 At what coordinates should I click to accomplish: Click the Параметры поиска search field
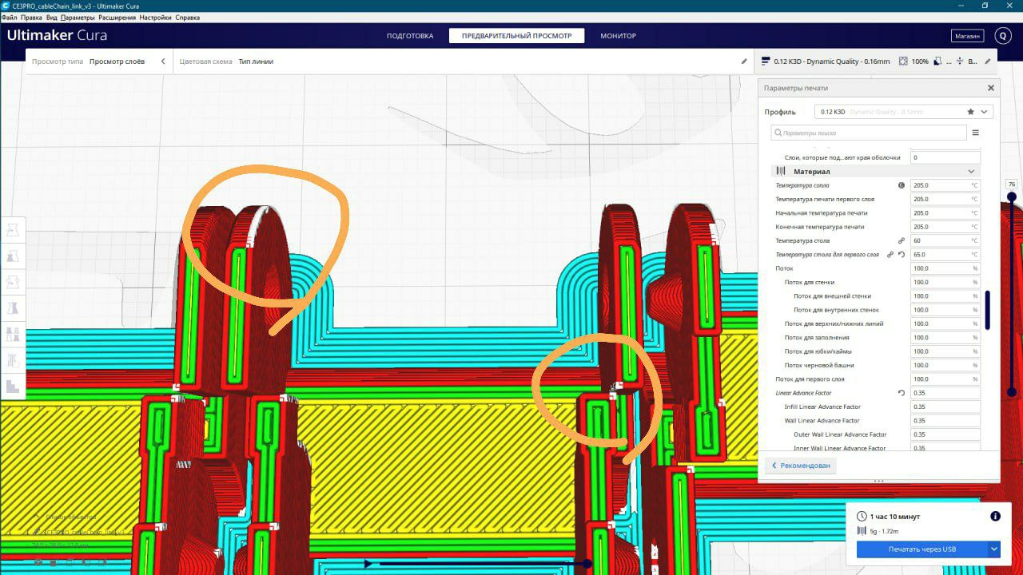pos(869,133)
